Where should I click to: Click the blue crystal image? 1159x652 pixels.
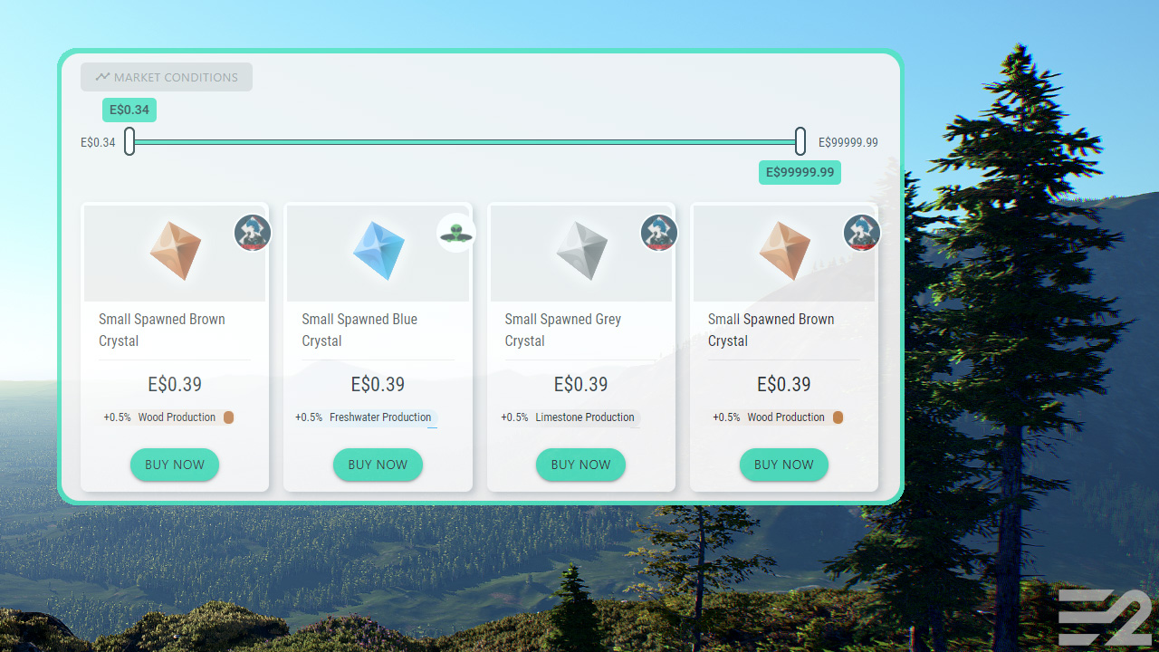tap(378, 251)
